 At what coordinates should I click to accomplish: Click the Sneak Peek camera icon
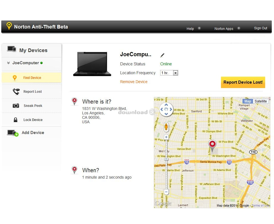pos(16,106)
